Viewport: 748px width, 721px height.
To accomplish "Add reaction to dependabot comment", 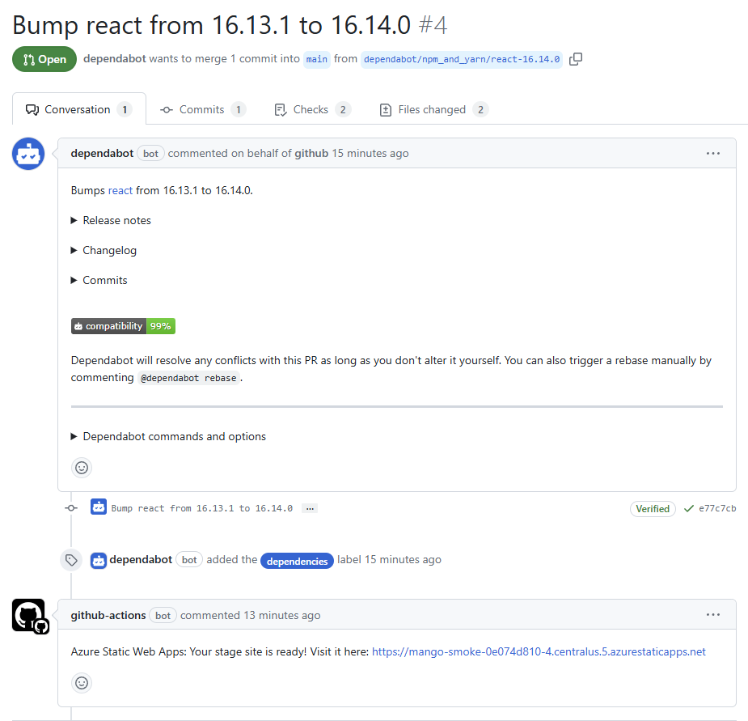I will click(82, 468).
